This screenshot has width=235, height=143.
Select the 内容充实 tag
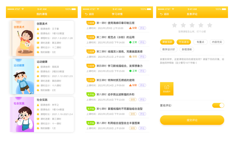point(217,42)
